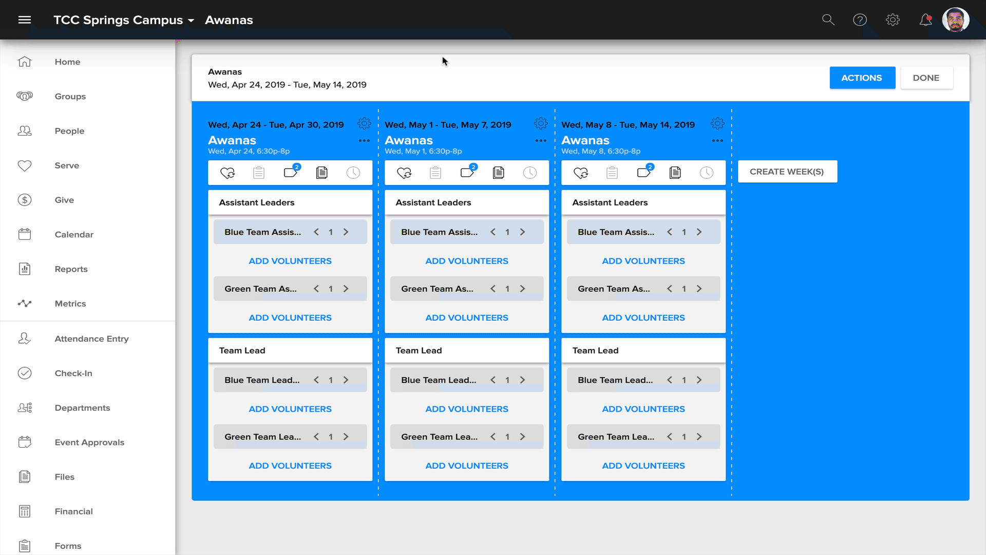The height and width of the screenshot is (555, 986).
Task: Open three-dot menu for May 8 Awanas
Action: (717, 141)
